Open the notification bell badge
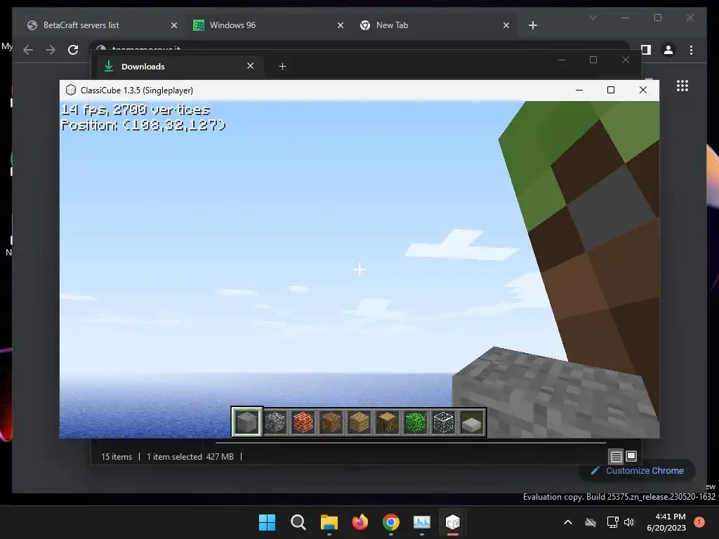This screenshot has height=539, width=719. 699,522
